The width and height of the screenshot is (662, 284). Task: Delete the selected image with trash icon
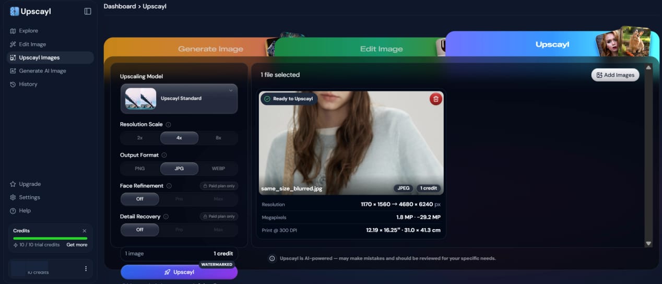click(436, 99)
